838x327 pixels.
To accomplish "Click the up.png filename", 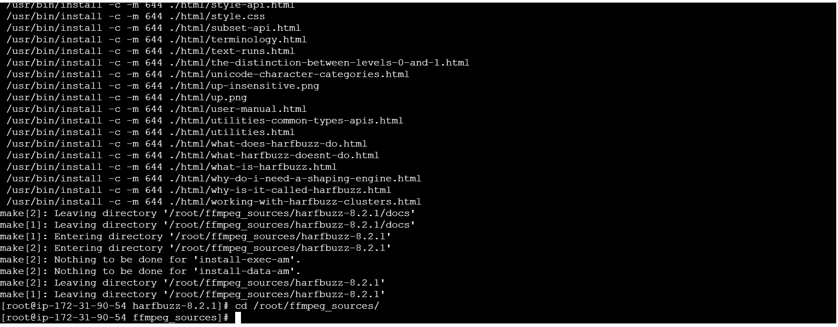I will pos(229,98).
